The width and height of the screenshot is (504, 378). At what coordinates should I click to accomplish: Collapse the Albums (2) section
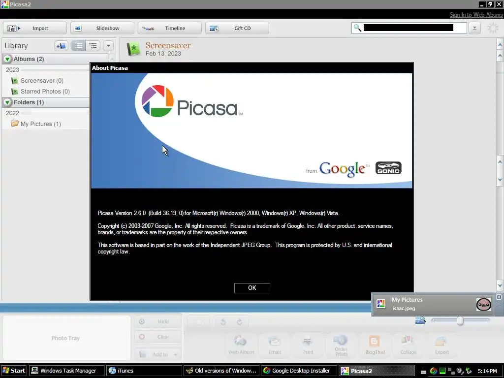click(7, 59)
